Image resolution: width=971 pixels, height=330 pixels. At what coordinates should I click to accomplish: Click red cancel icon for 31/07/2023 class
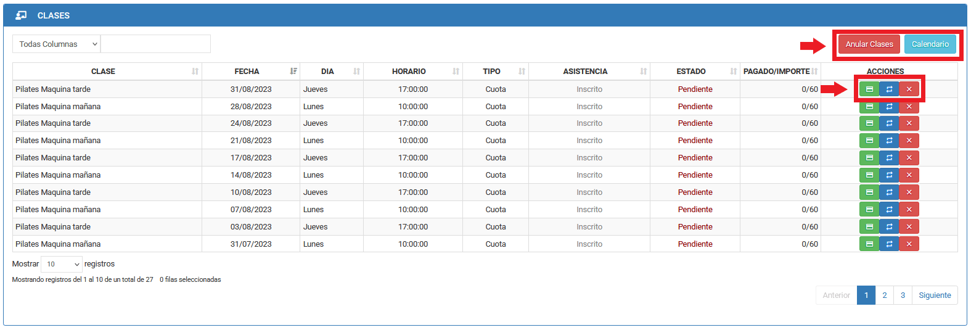pos(909,244)
